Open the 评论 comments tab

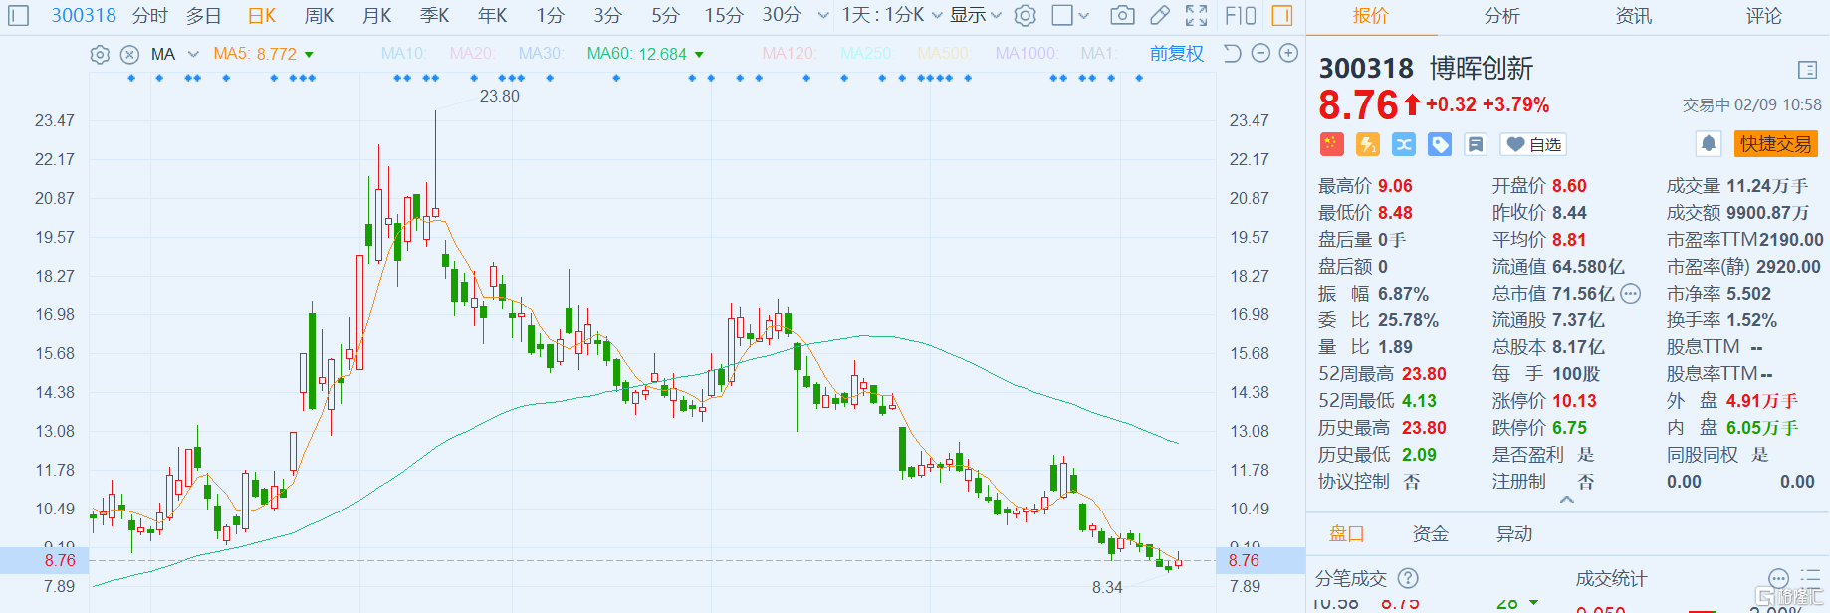pos(1763,16)
